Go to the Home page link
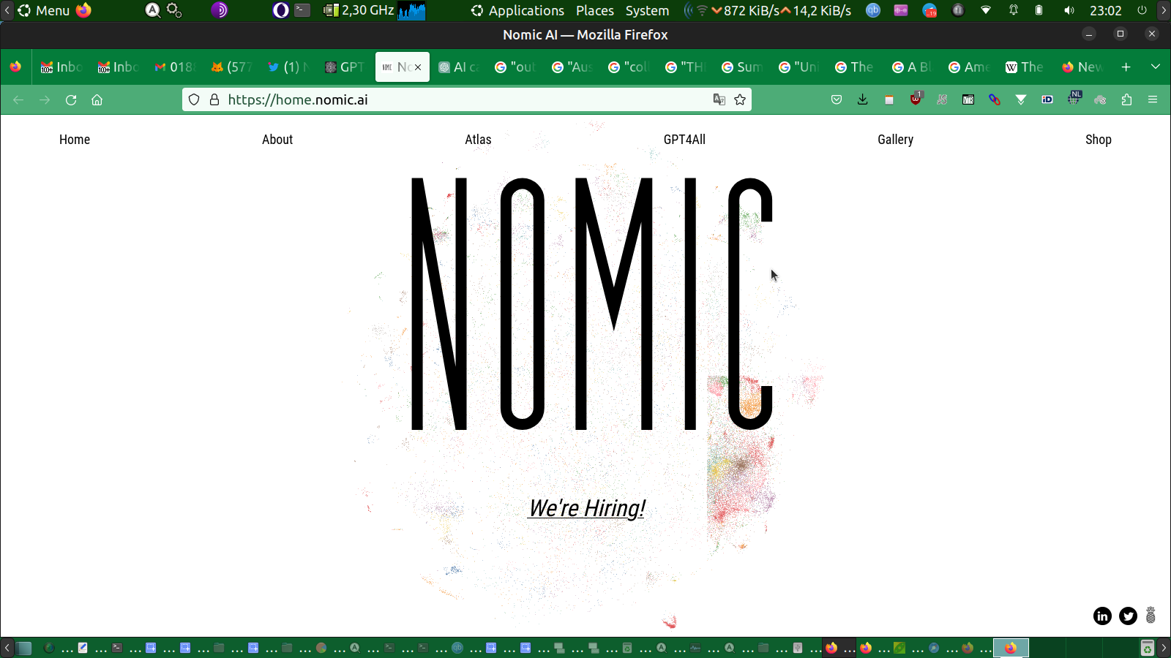 75,140
